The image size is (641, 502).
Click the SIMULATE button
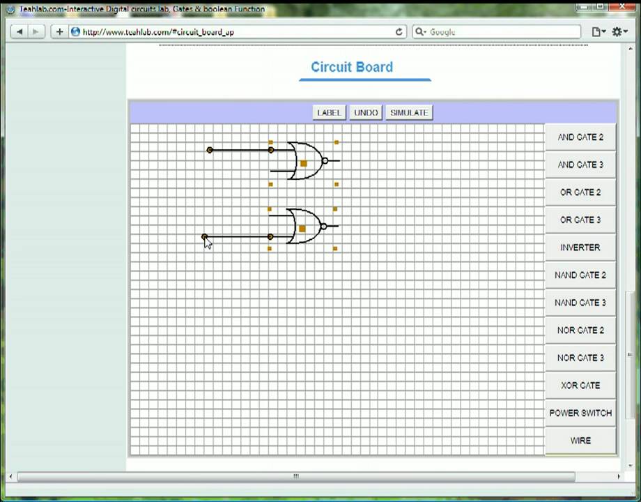click(409, 112)
